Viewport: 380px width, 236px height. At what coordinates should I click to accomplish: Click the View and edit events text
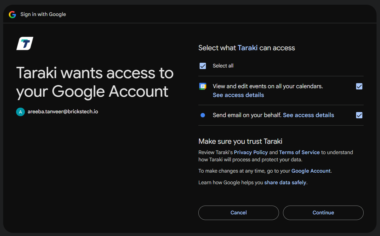(x=268, y=86)
